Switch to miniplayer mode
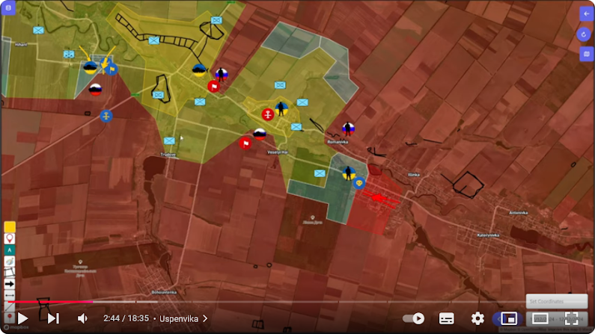Screen dimensions: 595x334 509,318
